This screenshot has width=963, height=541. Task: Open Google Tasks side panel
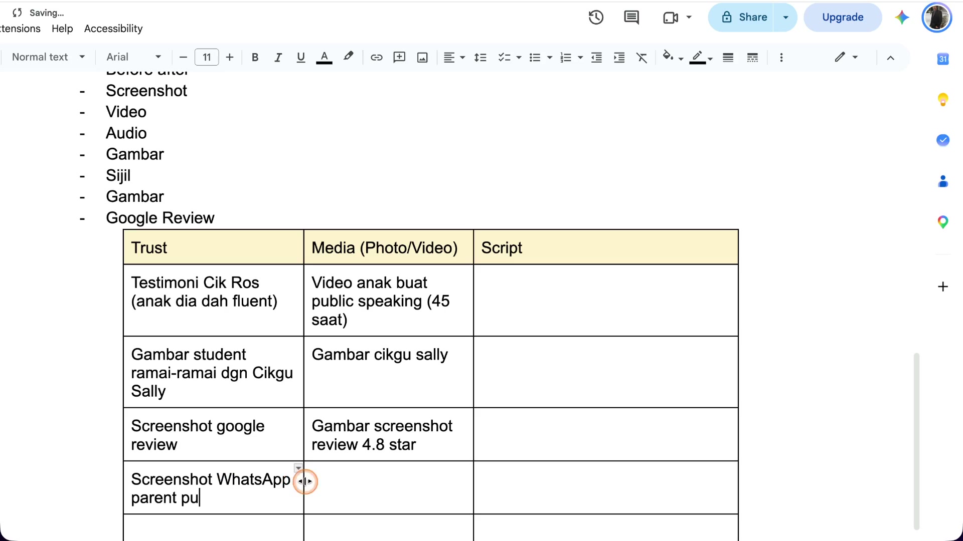(943, 140)
